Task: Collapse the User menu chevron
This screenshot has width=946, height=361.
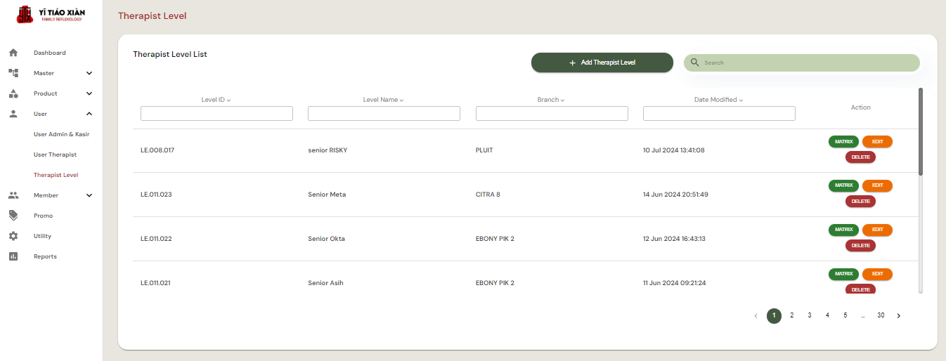Action: click(89, 114)
